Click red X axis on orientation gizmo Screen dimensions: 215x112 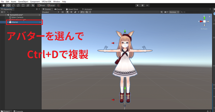point(201,21)
